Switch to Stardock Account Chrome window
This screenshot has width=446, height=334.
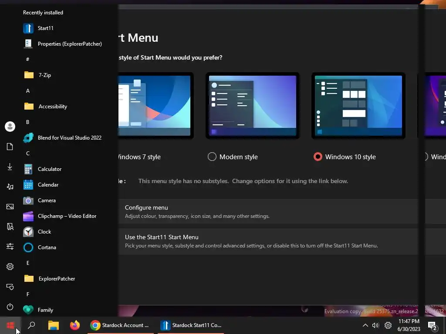[x=121, y=325]
